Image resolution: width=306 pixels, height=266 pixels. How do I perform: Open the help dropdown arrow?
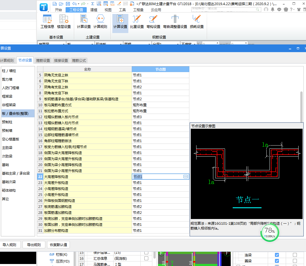click(294, 10)
